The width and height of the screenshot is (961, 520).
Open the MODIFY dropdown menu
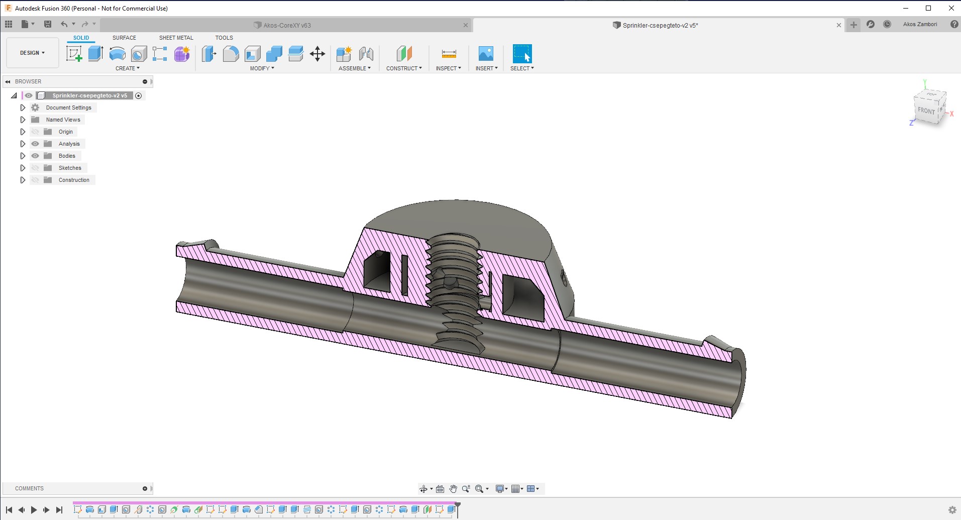pyautogui.click(x=262, y=68)
